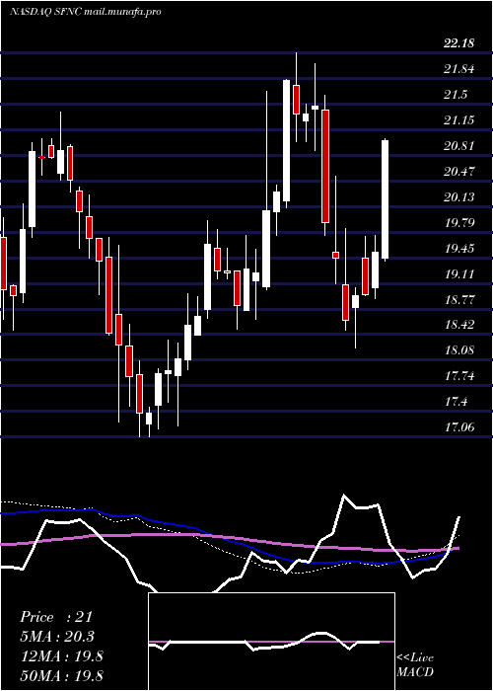Image resolution: width=493 pixels, height=691 pixels.
Task: Click the 18.08 price axis label
Action: click(459, 350)
